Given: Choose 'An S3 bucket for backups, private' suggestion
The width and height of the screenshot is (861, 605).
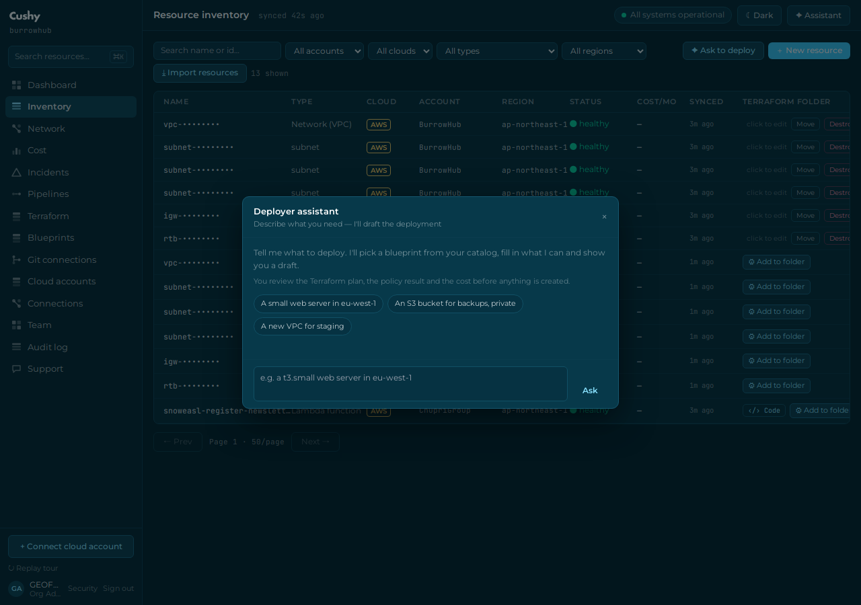Looking at the screenshot, I should pyautogui.click(x=455, y=304).
